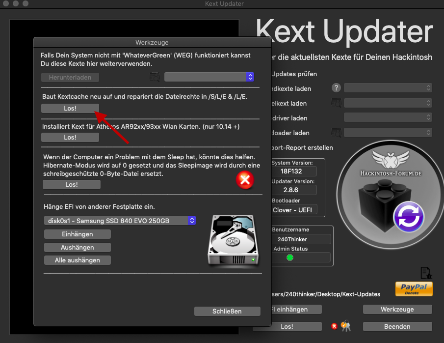Click Alle aushängen button
Screen dimensions: 444x343
point(78,260)
